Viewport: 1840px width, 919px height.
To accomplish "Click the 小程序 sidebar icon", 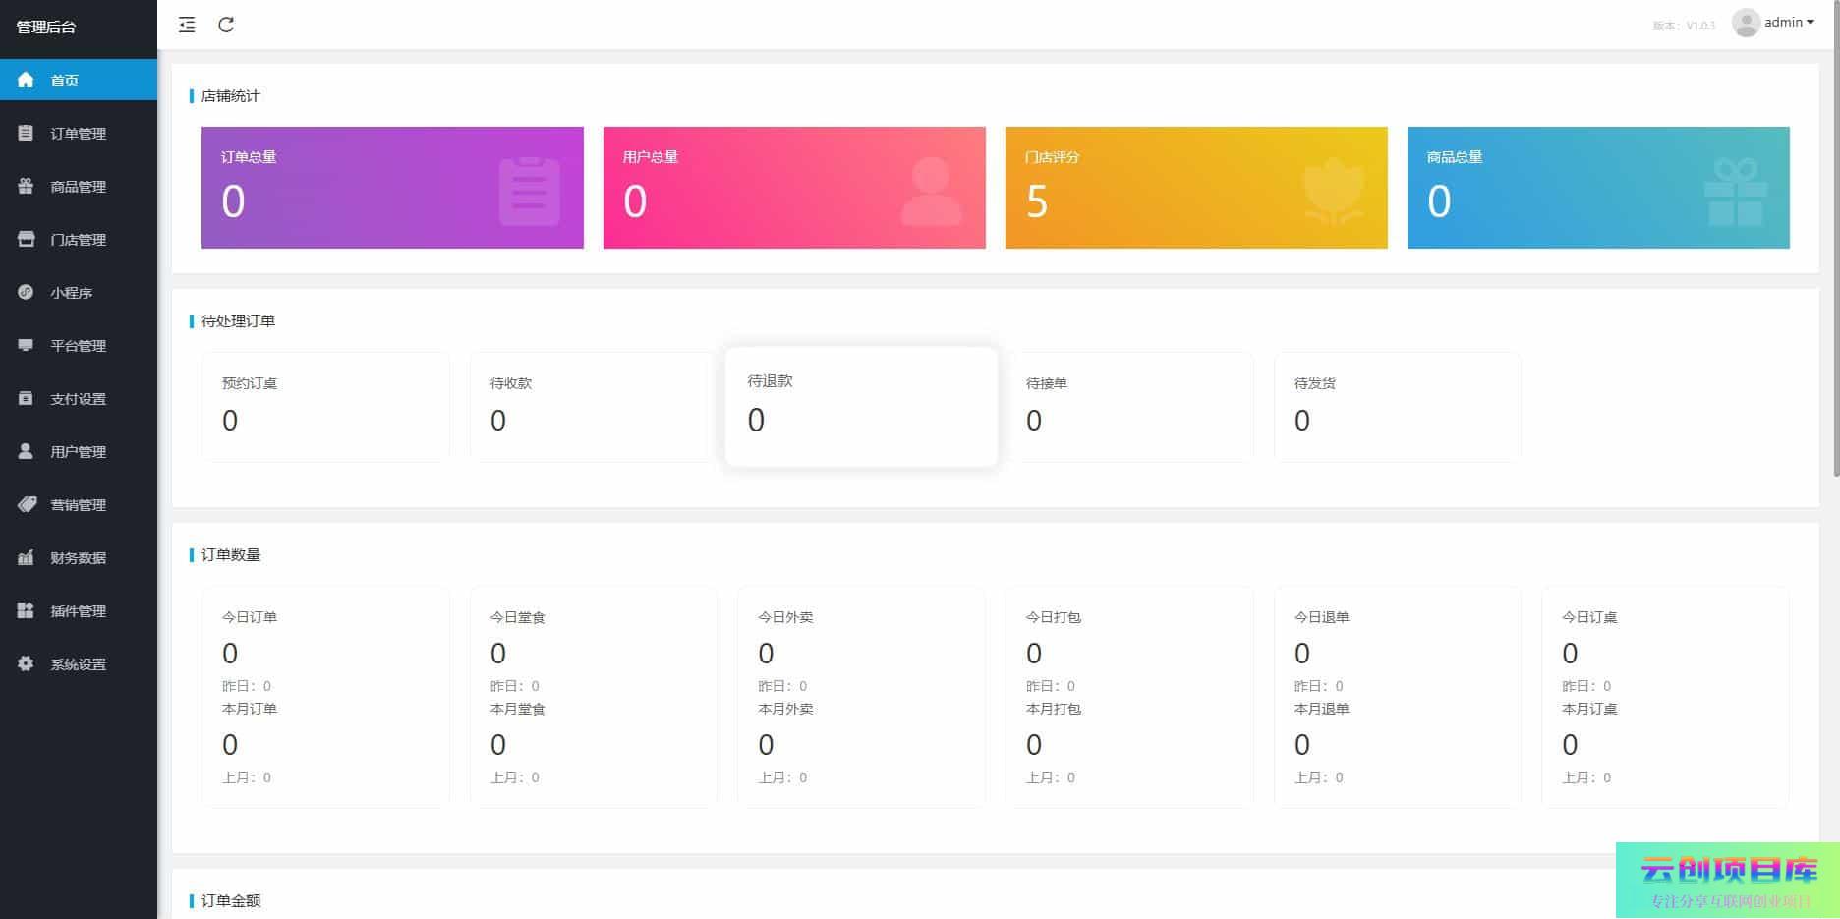I will (26, 293).
